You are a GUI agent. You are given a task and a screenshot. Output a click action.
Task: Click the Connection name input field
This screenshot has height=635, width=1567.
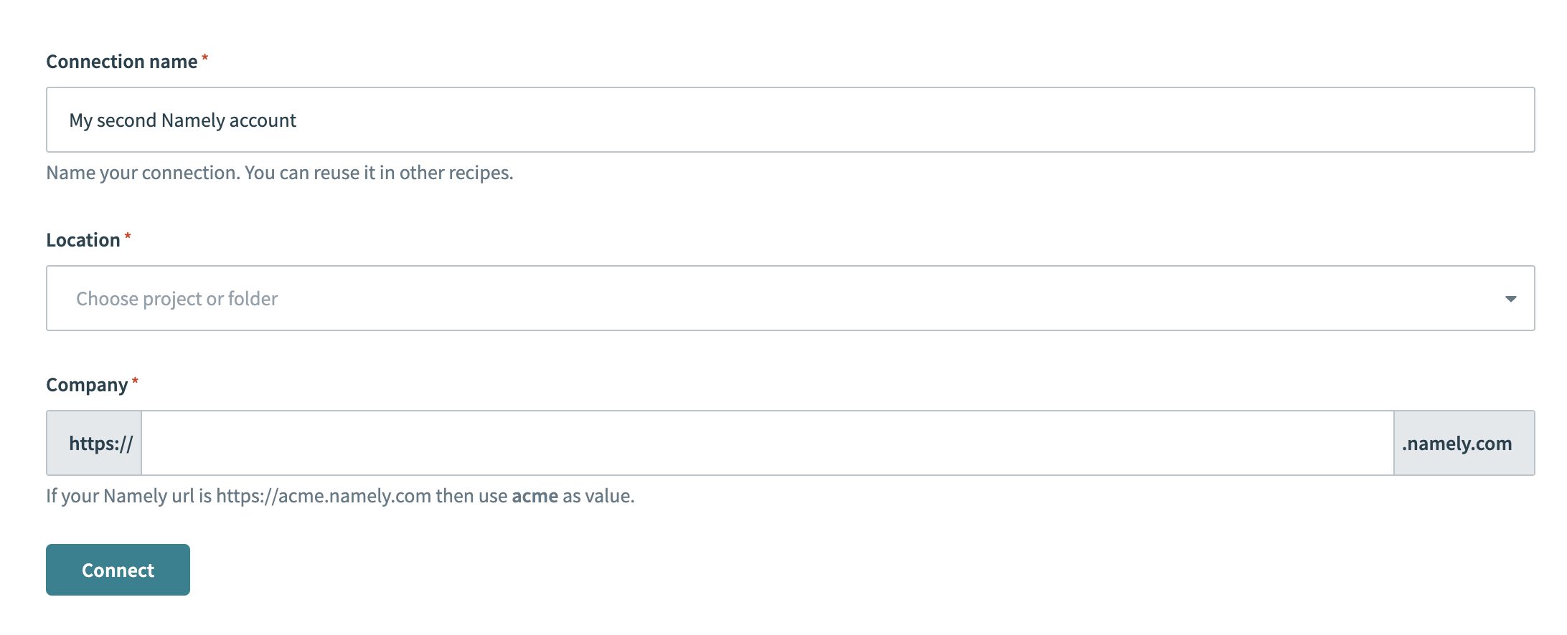coord(789,120)
